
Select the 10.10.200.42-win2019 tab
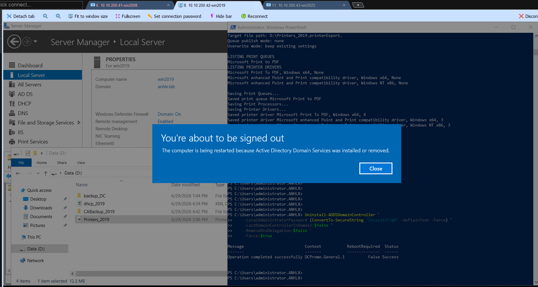(x=218, y=5)
